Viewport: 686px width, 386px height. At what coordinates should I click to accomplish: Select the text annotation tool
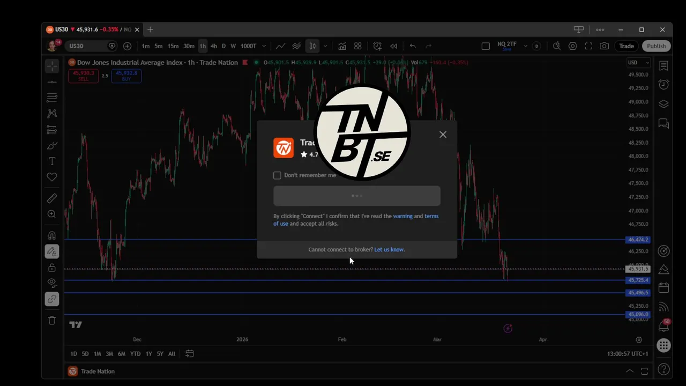(52, 161)
